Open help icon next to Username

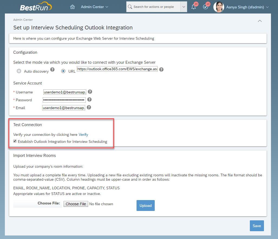[90, 92]
